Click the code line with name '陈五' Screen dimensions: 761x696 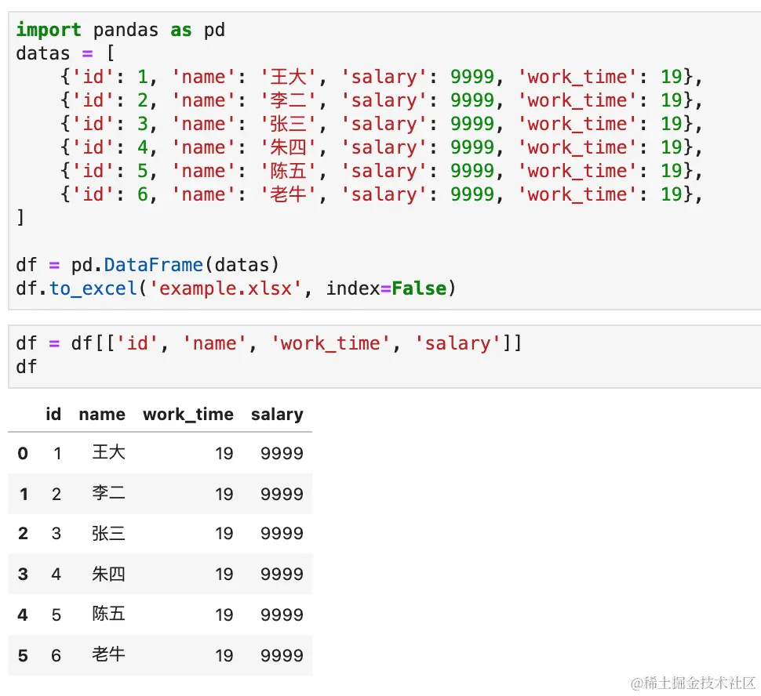click(381, 171)
